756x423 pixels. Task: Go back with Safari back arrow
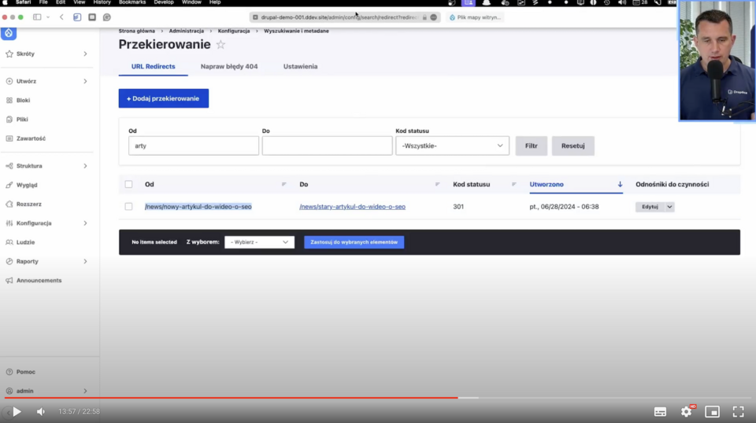[x=61, y=17]
